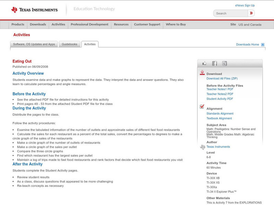The image size is (274, 205).
Task: Click the TI-30Xa device entry
Action: point(212,187)
